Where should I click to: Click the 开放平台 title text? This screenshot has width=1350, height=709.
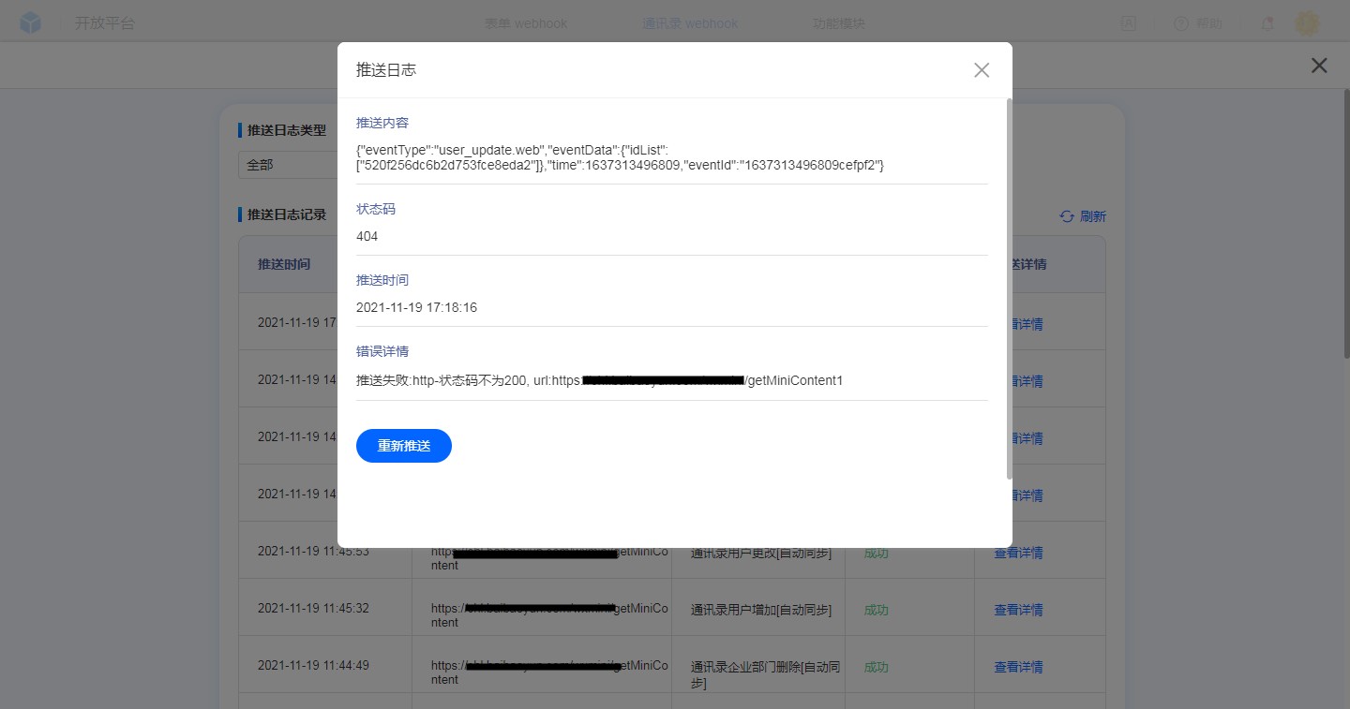coord(105,23)
